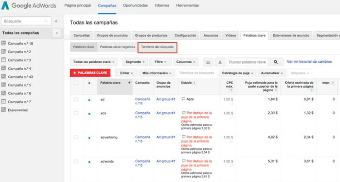
Task: Open Ver mi historial de cambios link
Action: pos(309,62)
